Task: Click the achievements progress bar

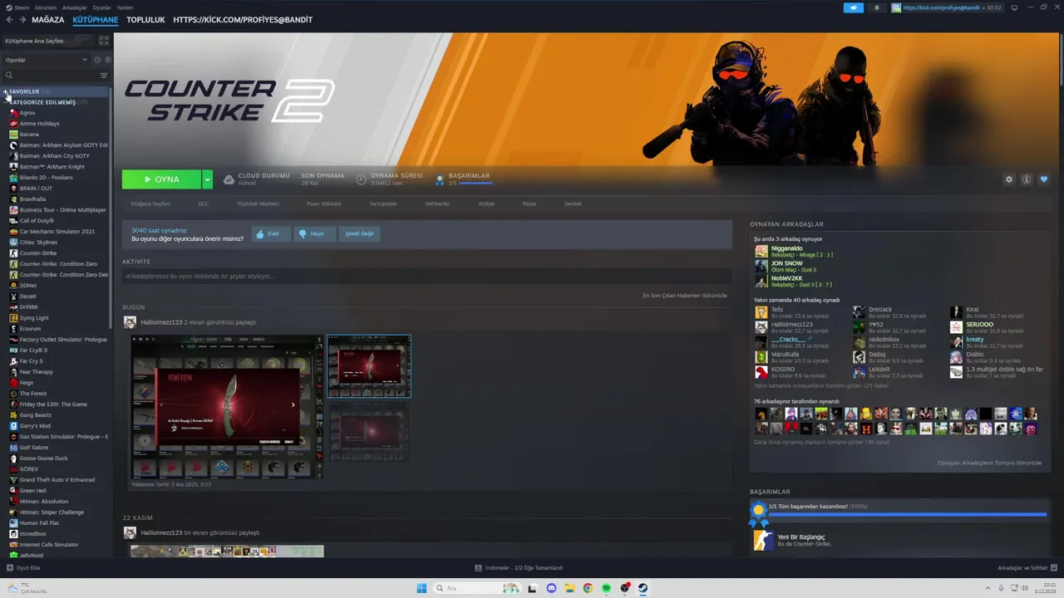Action: coord(908,514)
